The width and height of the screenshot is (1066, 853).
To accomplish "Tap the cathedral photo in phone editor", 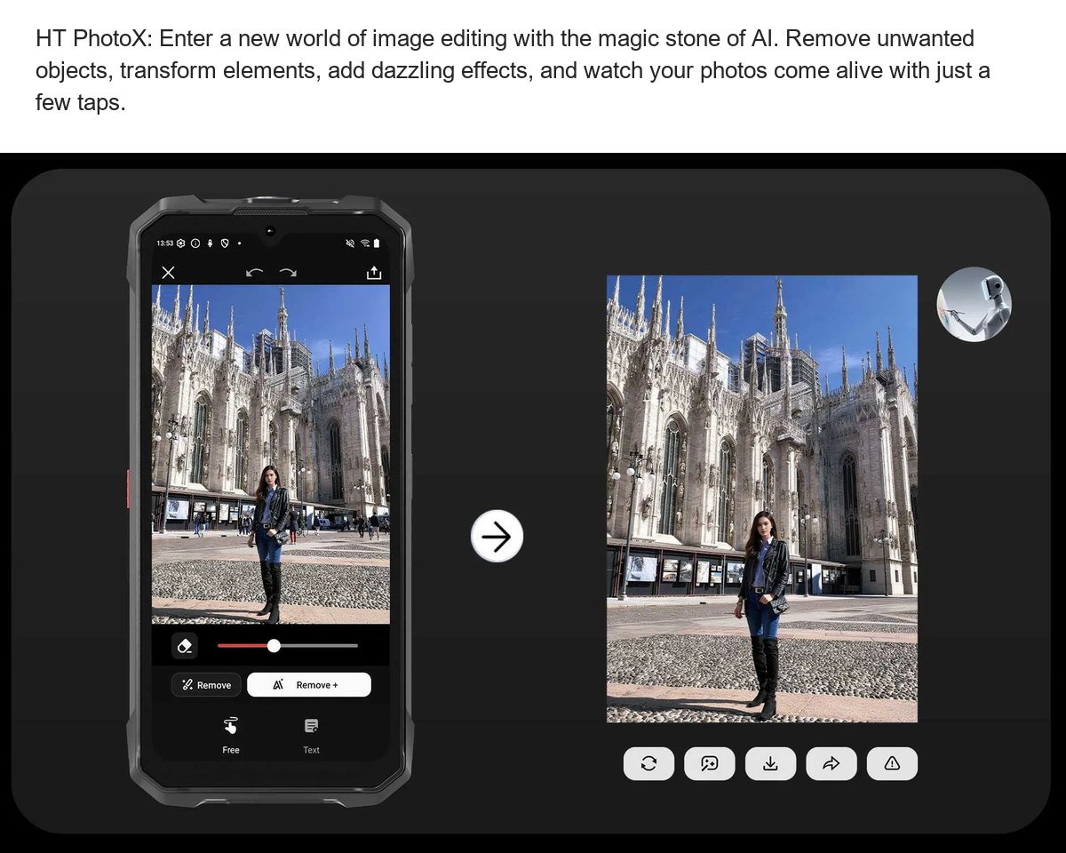I will (x=271, y=454).
